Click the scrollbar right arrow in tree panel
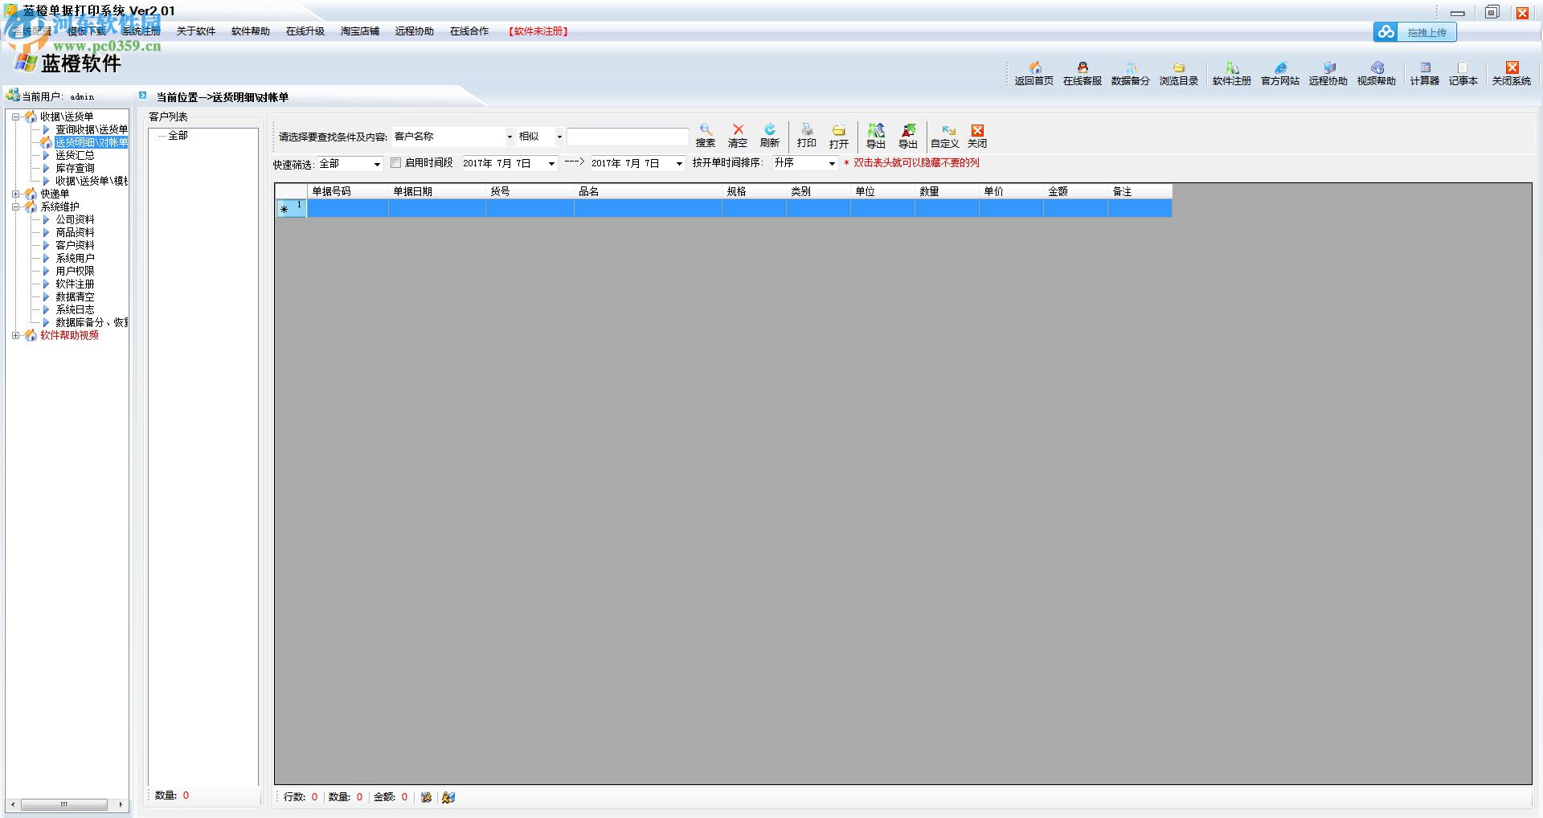Viewport: 1543px width, 818px height. click(x=121, y=804)
